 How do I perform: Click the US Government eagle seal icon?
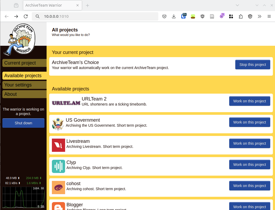(x=58, y=124)
